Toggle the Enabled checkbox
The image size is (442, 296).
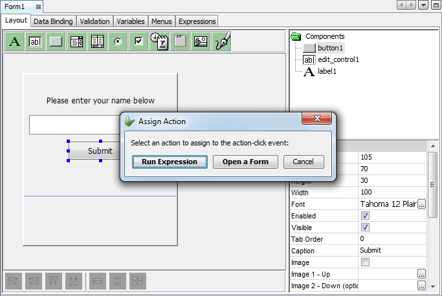pyautogui.click(x=365, y=216)
